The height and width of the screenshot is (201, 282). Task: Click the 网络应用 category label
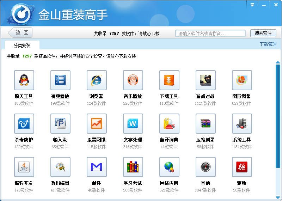click(169, 183)
